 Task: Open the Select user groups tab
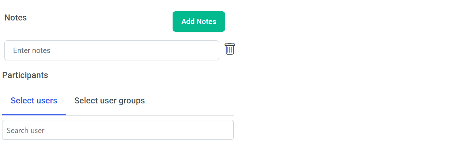point(109,101)
